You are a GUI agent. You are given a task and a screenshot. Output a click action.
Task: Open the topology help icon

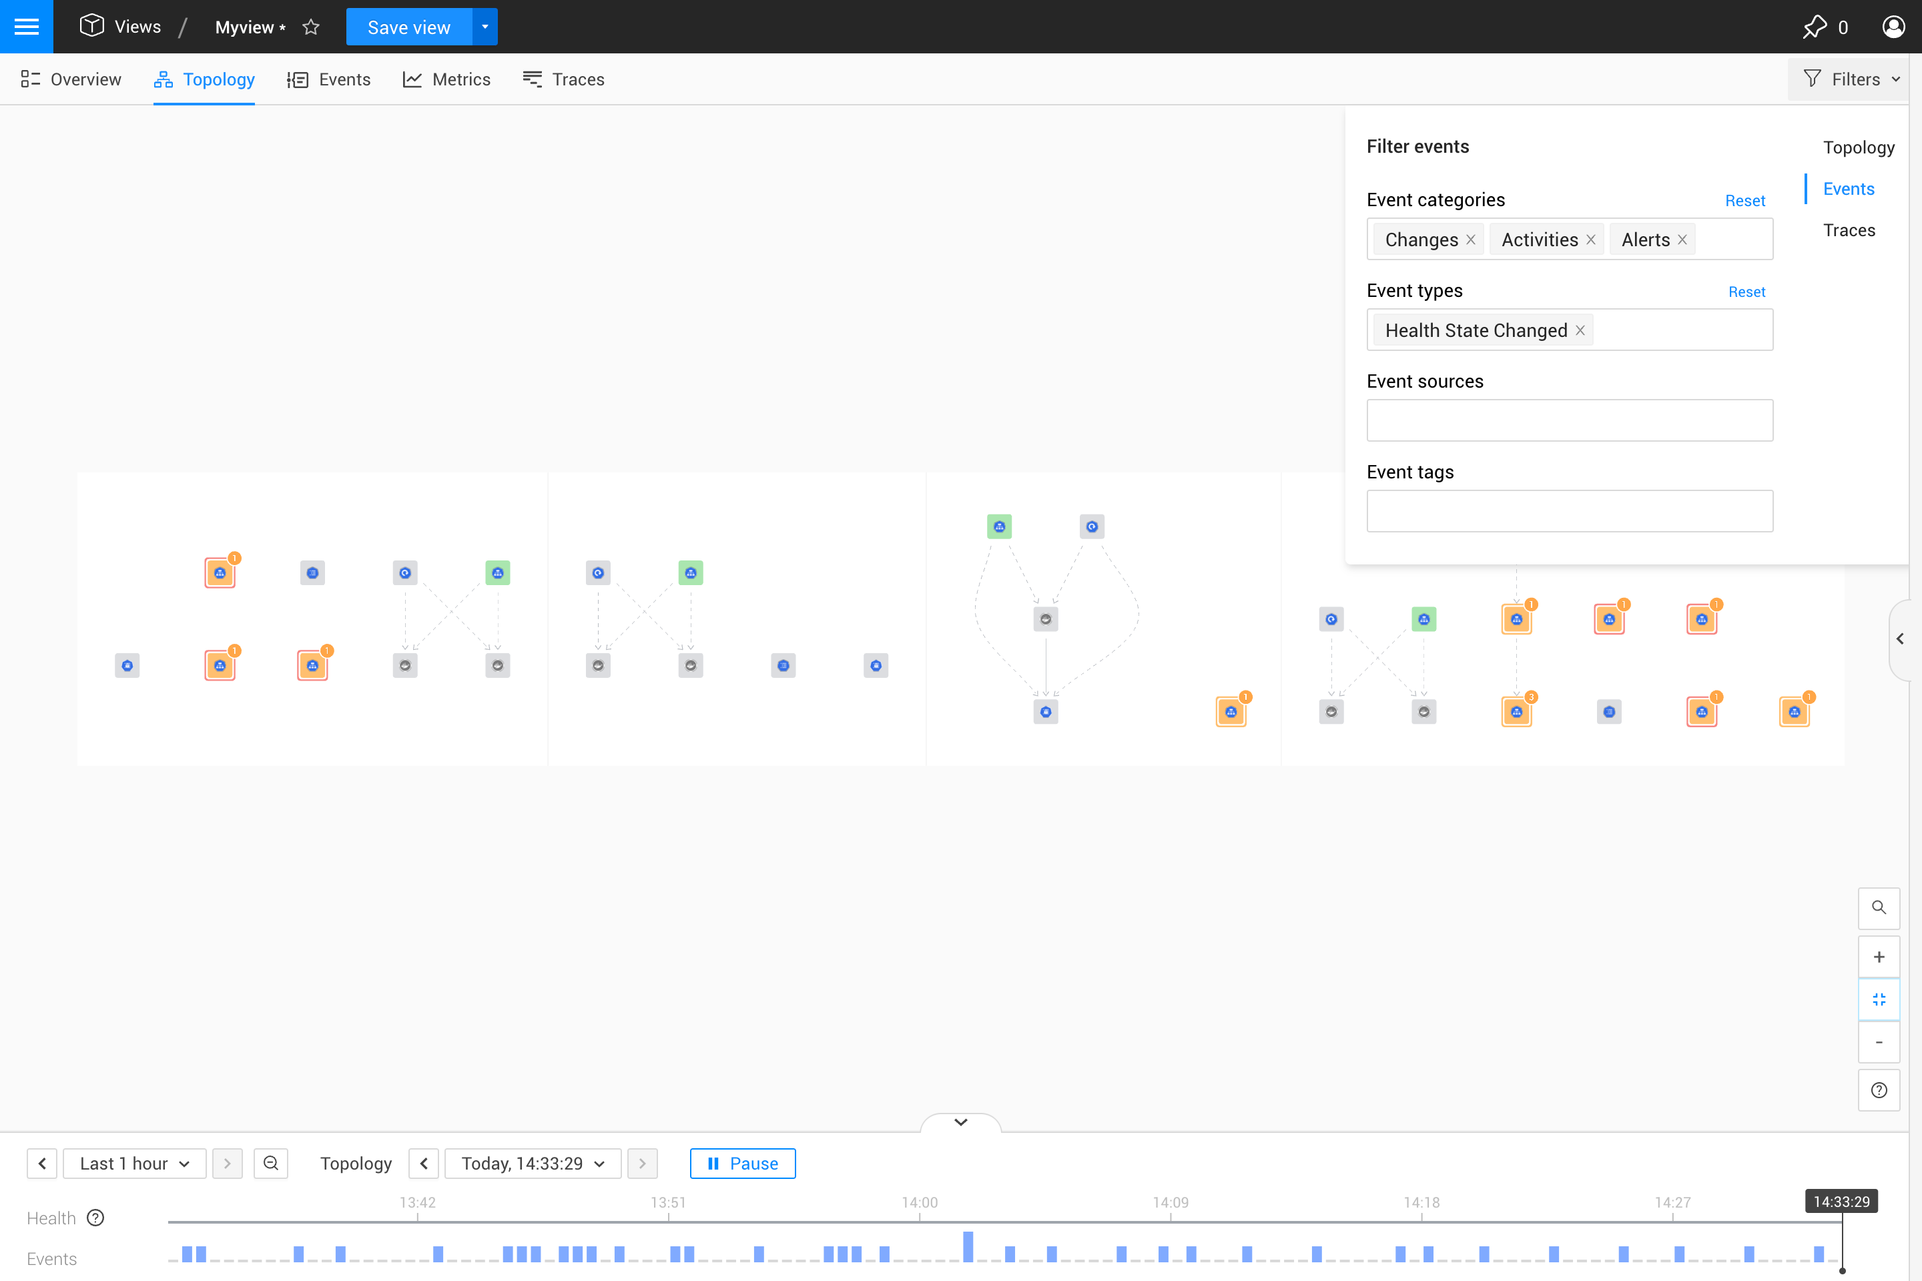(x=1879, y=1090)
